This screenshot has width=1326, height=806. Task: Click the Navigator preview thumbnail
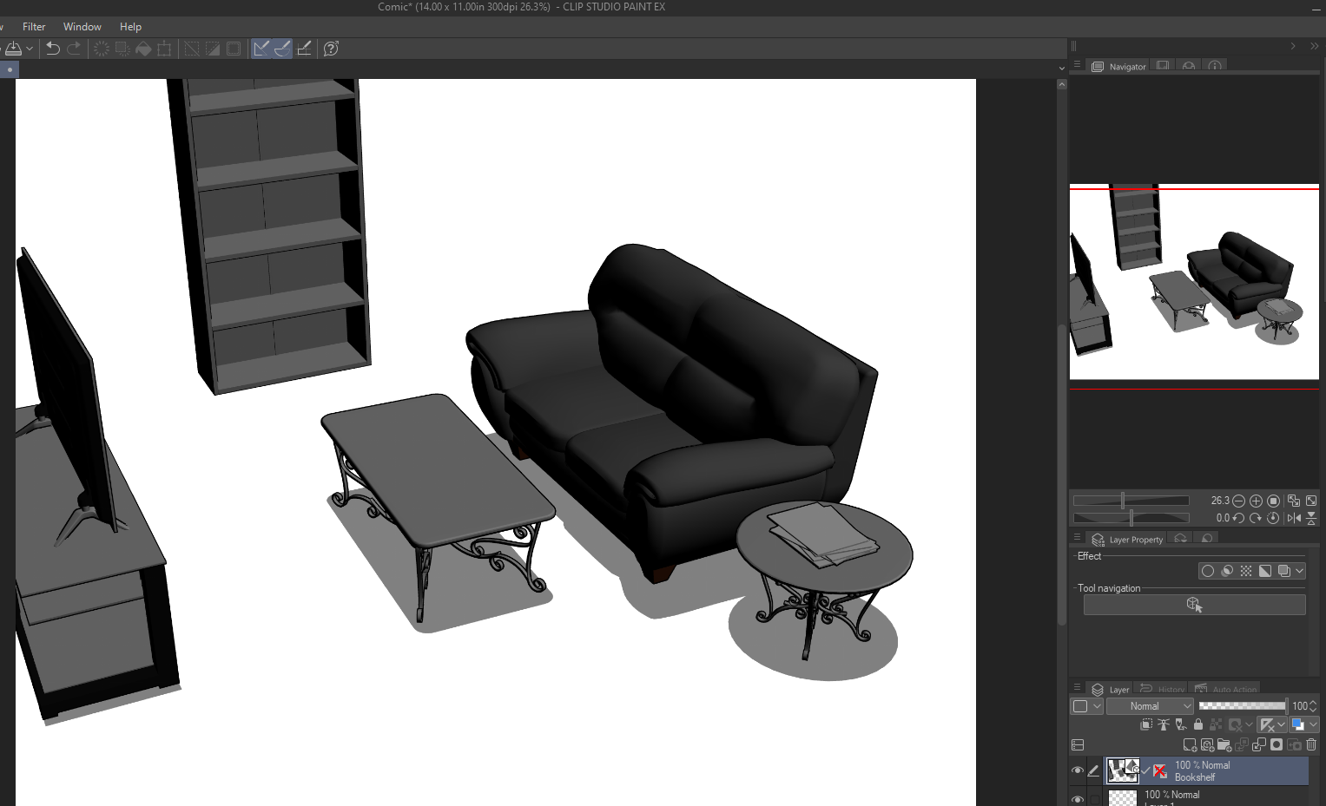point(1194,282)
